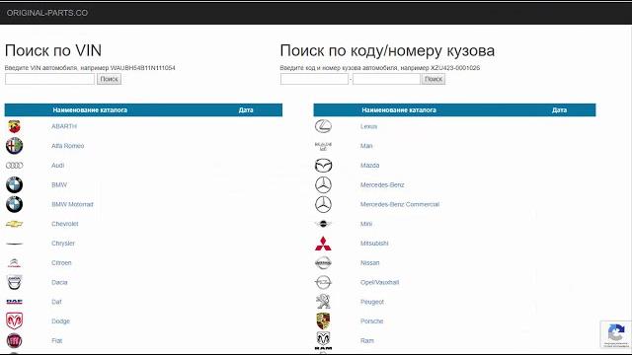Open the Mini catalog link
The height and width of the screenshot is (355, 632).
pos(366,224)
